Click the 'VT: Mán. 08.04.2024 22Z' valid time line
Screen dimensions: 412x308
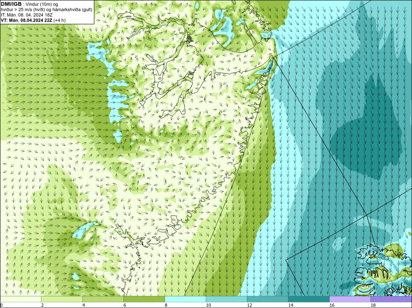click(x=26, y=20)
